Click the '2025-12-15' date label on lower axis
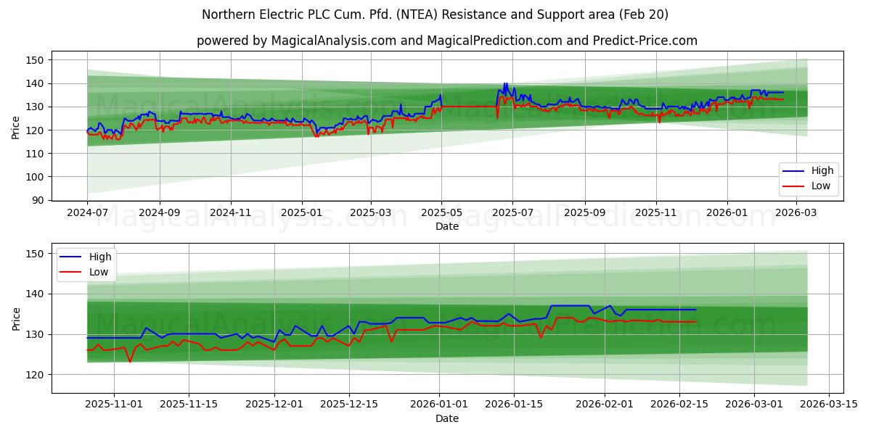 pos(348,405)
